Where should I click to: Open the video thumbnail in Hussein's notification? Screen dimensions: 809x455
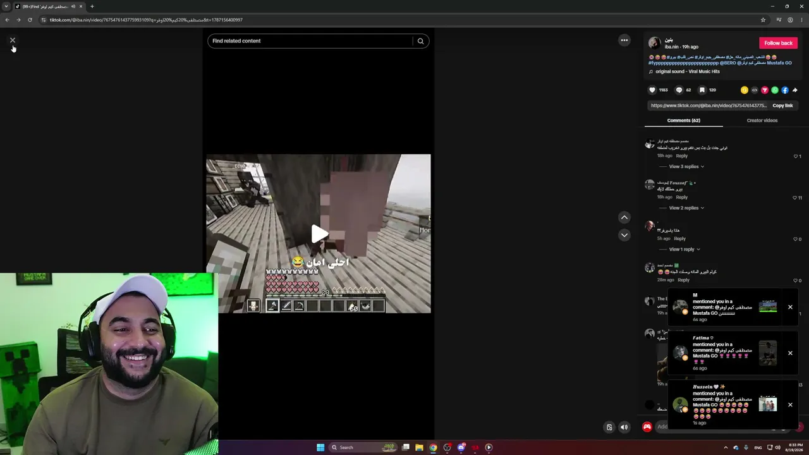pos(768,404)
